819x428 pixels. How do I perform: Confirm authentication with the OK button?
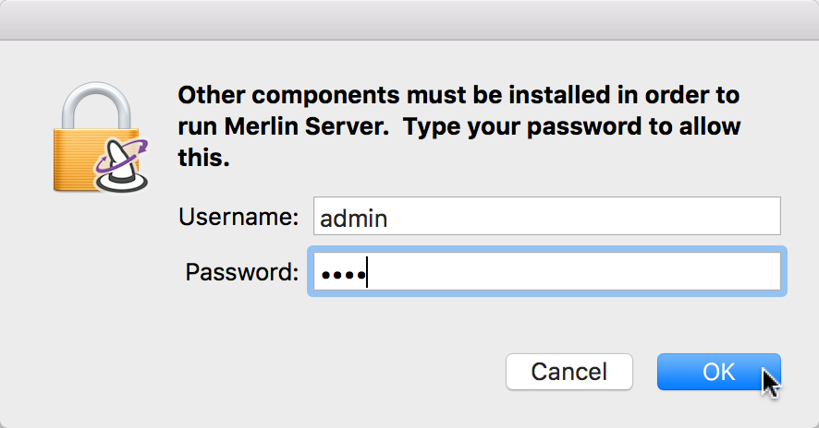click(719, 372)
